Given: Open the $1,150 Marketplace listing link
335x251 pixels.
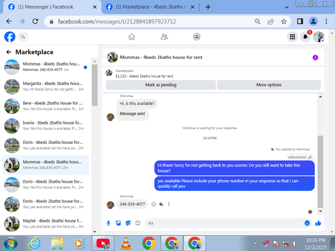Looking at the screenshot, I should pyautogui.click(x=144, y=76).
